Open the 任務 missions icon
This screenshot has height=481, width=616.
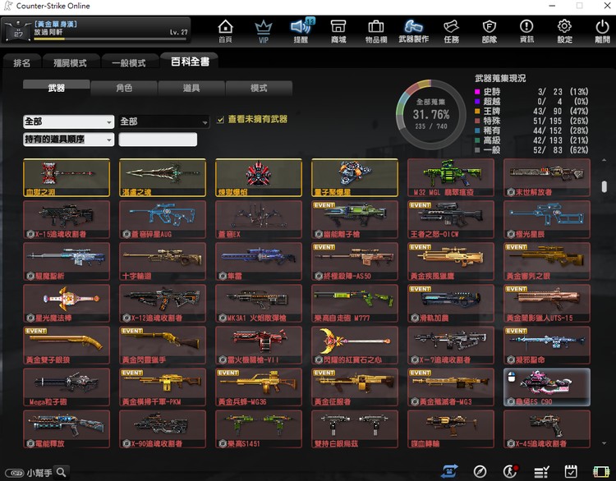click(451, 31)
